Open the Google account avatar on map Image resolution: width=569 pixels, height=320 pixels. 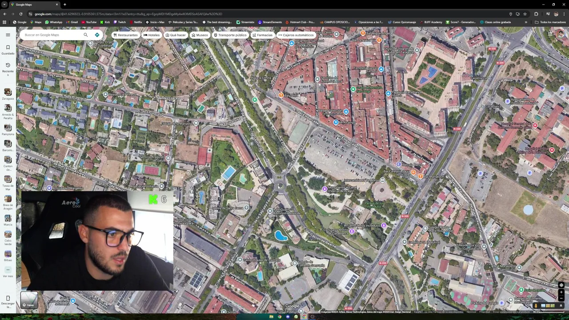click(x=561, y=33)
